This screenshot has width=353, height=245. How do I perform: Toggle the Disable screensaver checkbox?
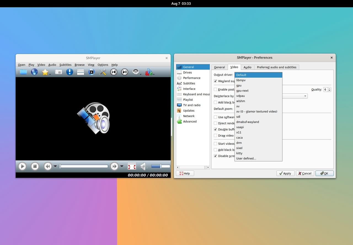point(216,156)
